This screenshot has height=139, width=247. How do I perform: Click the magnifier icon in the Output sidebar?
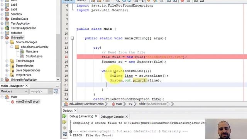click(x=64, y=134)
